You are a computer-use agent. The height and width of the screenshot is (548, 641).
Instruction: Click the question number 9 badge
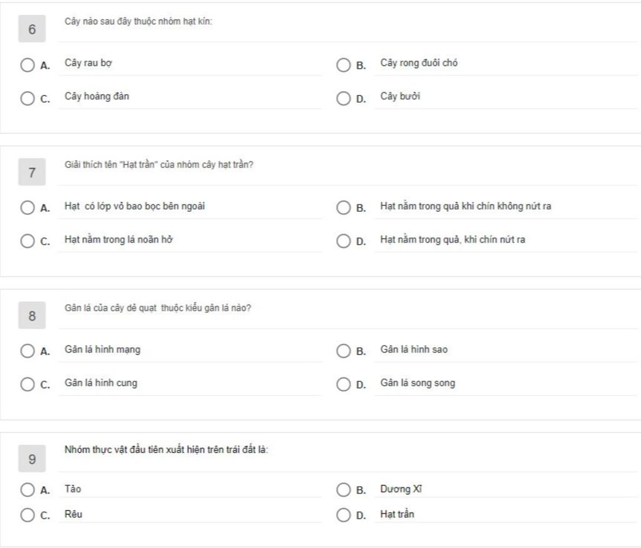coord(32,459)
